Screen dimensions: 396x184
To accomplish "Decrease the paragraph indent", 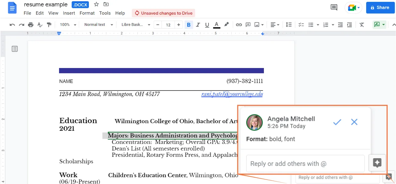I will click(x=340, y=25).
